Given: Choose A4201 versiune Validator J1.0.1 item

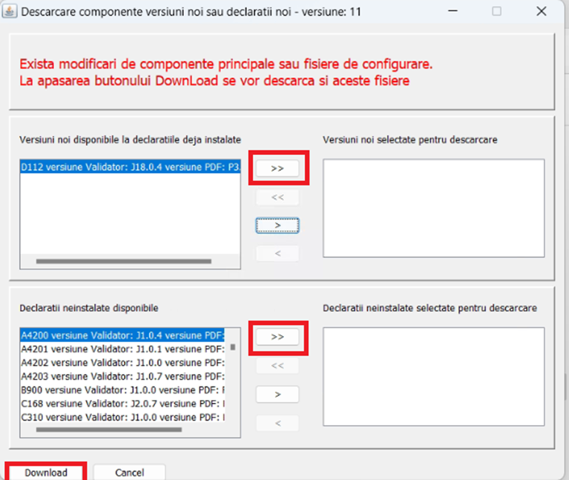Looking at the screenshot, I should [x=122, y=349].
